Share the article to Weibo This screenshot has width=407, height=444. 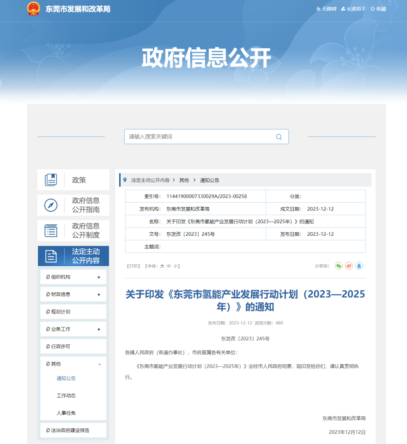tap(349, 266)
